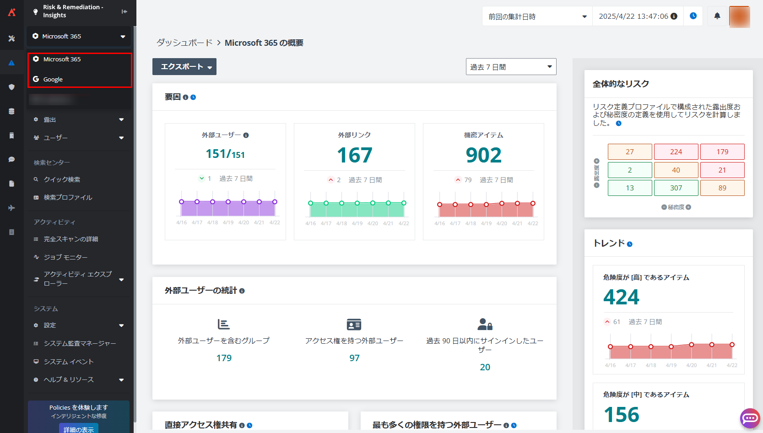Click clock icon next to 要因
763x433 pixels.
click(193, 97)
